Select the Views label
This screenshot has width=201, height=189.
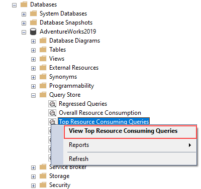click(x=57, y=59)
